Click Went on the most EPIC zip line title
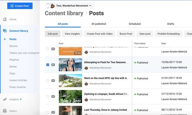The width and height of the screenshot is (192, 115). pyautogui.click(x=106, y=78)
